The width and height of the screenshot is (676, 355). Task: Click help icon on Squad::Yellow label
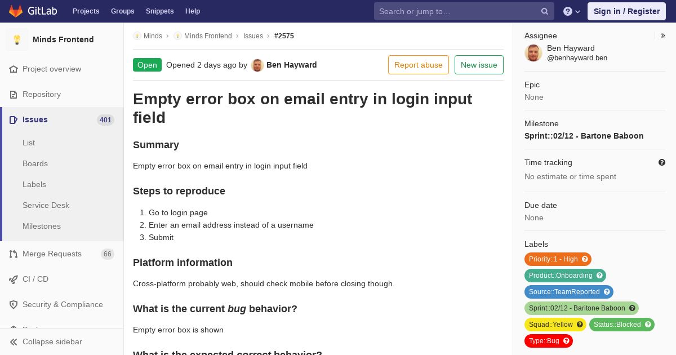point(580,325)
